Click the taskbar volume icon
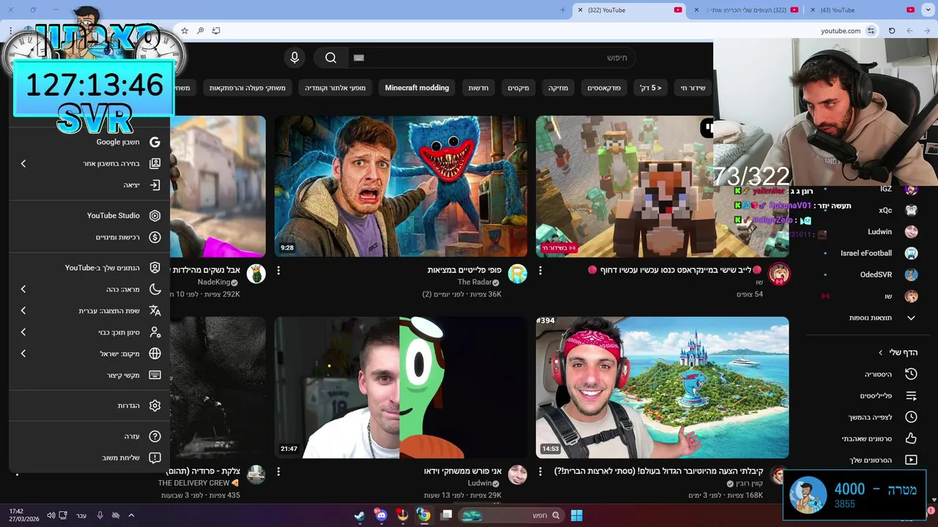Viewport: 938px width, 527px height. coord(51,515)
